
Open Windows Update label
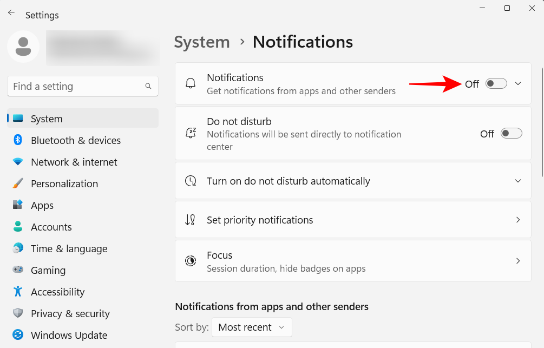[x=69, y=335]
